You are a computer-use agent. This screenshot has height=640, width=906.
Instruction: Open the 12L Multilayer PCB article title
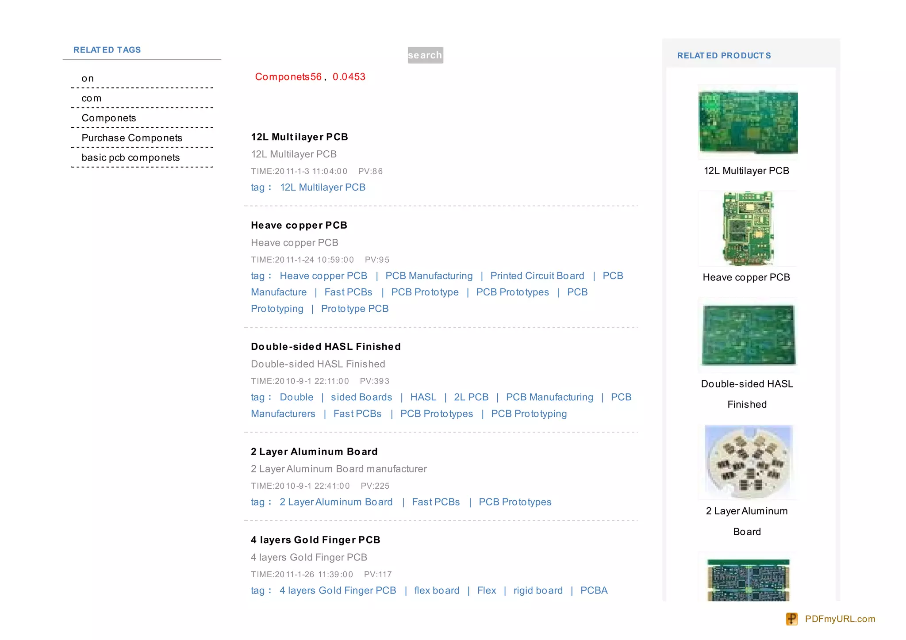pyautogui.click(x=299, y=137)
